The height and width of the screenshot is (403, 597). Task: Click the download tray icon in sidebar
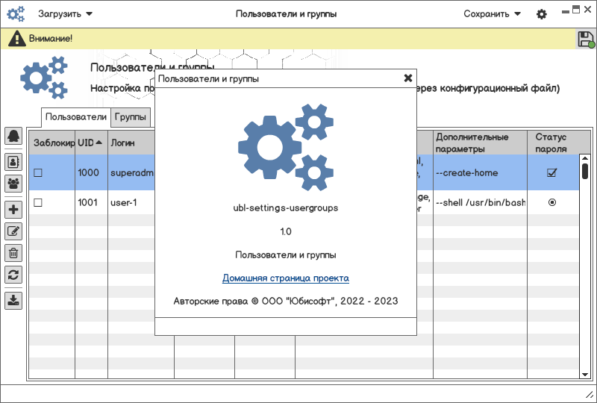[x=13, y=301]
